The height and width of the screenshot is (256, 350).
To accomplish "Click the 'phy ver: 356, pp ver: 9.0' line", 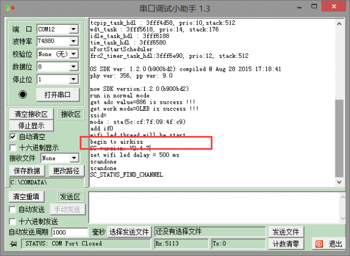I will [x=131, y=76].
